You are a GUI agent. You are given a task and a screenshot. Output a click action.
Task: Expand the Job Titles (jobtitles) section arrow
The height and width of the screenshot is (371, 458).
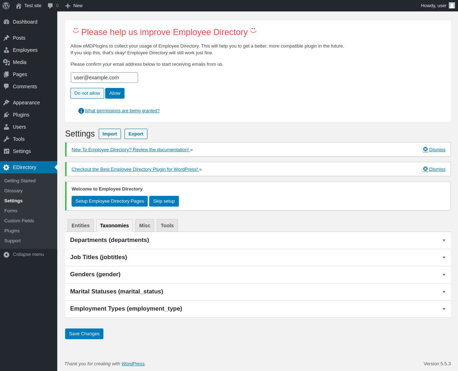[444, 258]
